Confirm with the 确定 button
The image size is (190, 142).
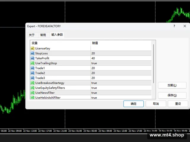[x=134, y=104]
